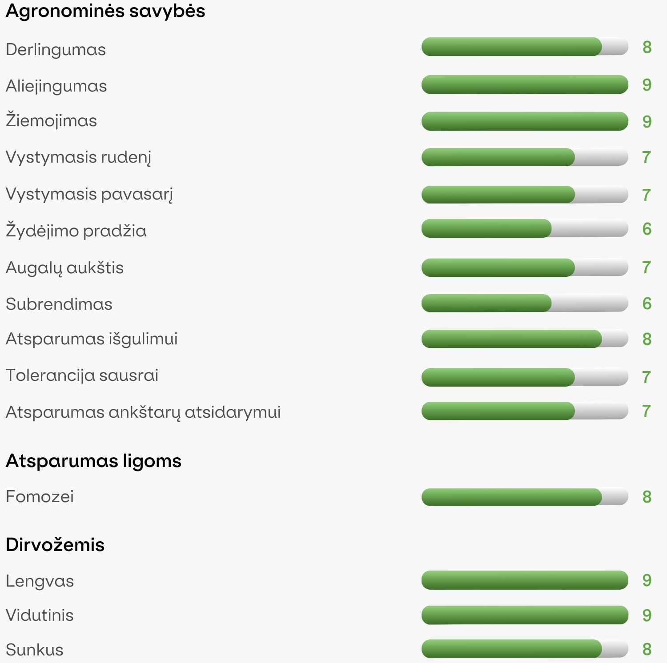
Task: Click the Vystymasis pavasarį label
Action: (89, 195)
